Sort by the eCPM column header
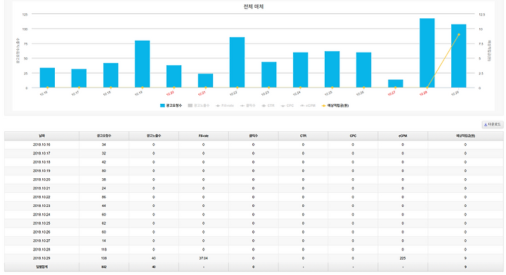This screenshot has height=275, width=506. point(403,136)
